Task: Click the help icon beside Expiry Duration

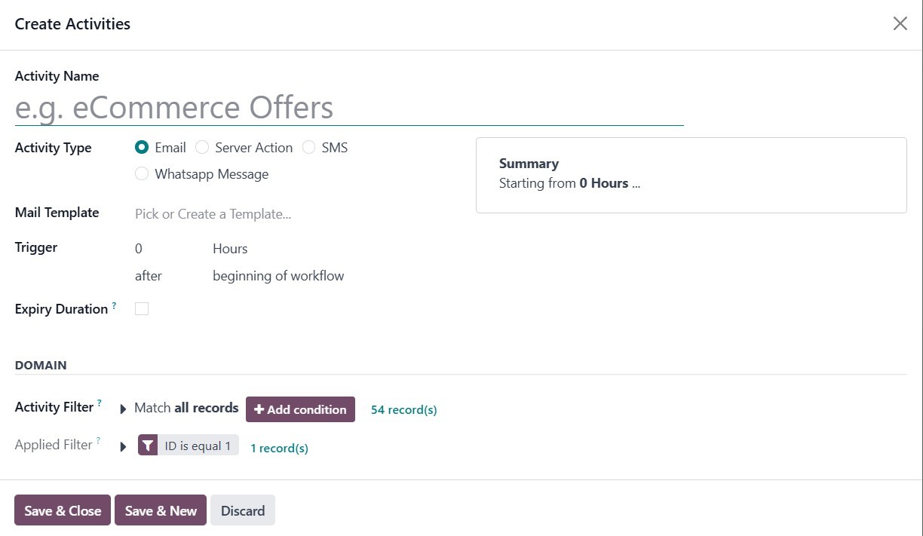Action: click(x=114, y=305)
